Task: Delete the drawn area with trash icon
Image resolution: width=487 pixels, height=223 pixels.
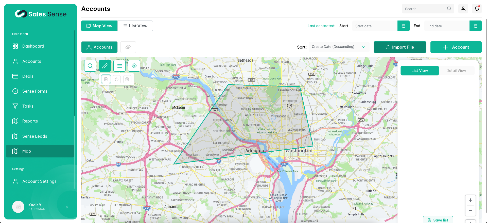Action: coord(127,79)
